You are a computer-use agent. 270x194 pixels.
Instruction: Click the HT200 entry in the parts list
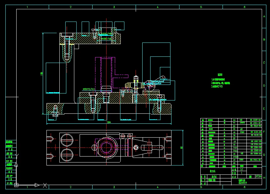pos(236,157)
